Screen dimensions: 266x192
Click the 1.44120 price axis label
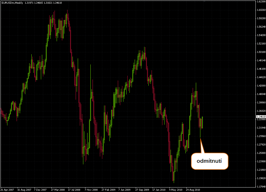[261, 77]
